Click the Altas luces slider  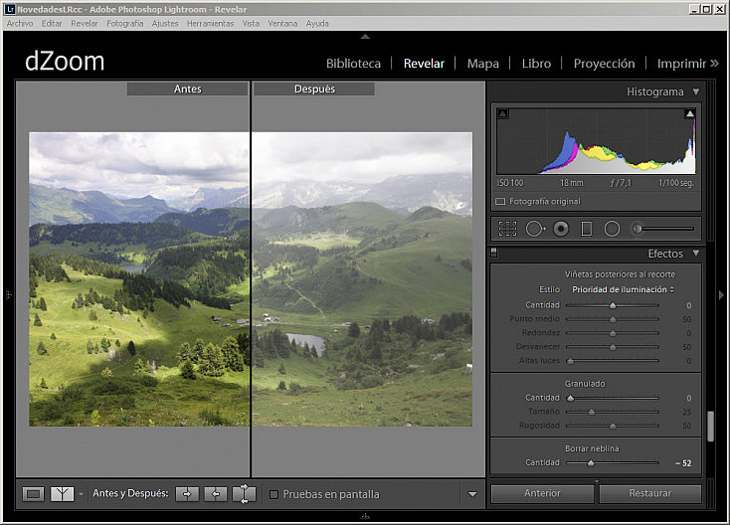613,361
